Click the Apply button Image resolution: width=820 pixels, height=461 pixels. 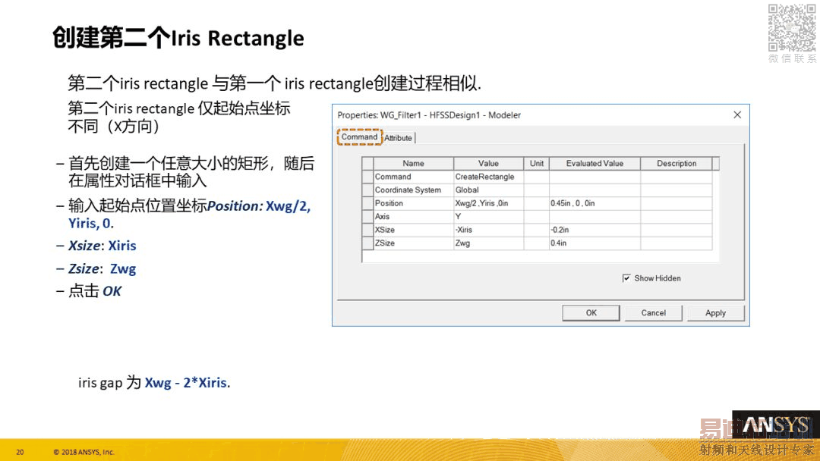[715, 312]
